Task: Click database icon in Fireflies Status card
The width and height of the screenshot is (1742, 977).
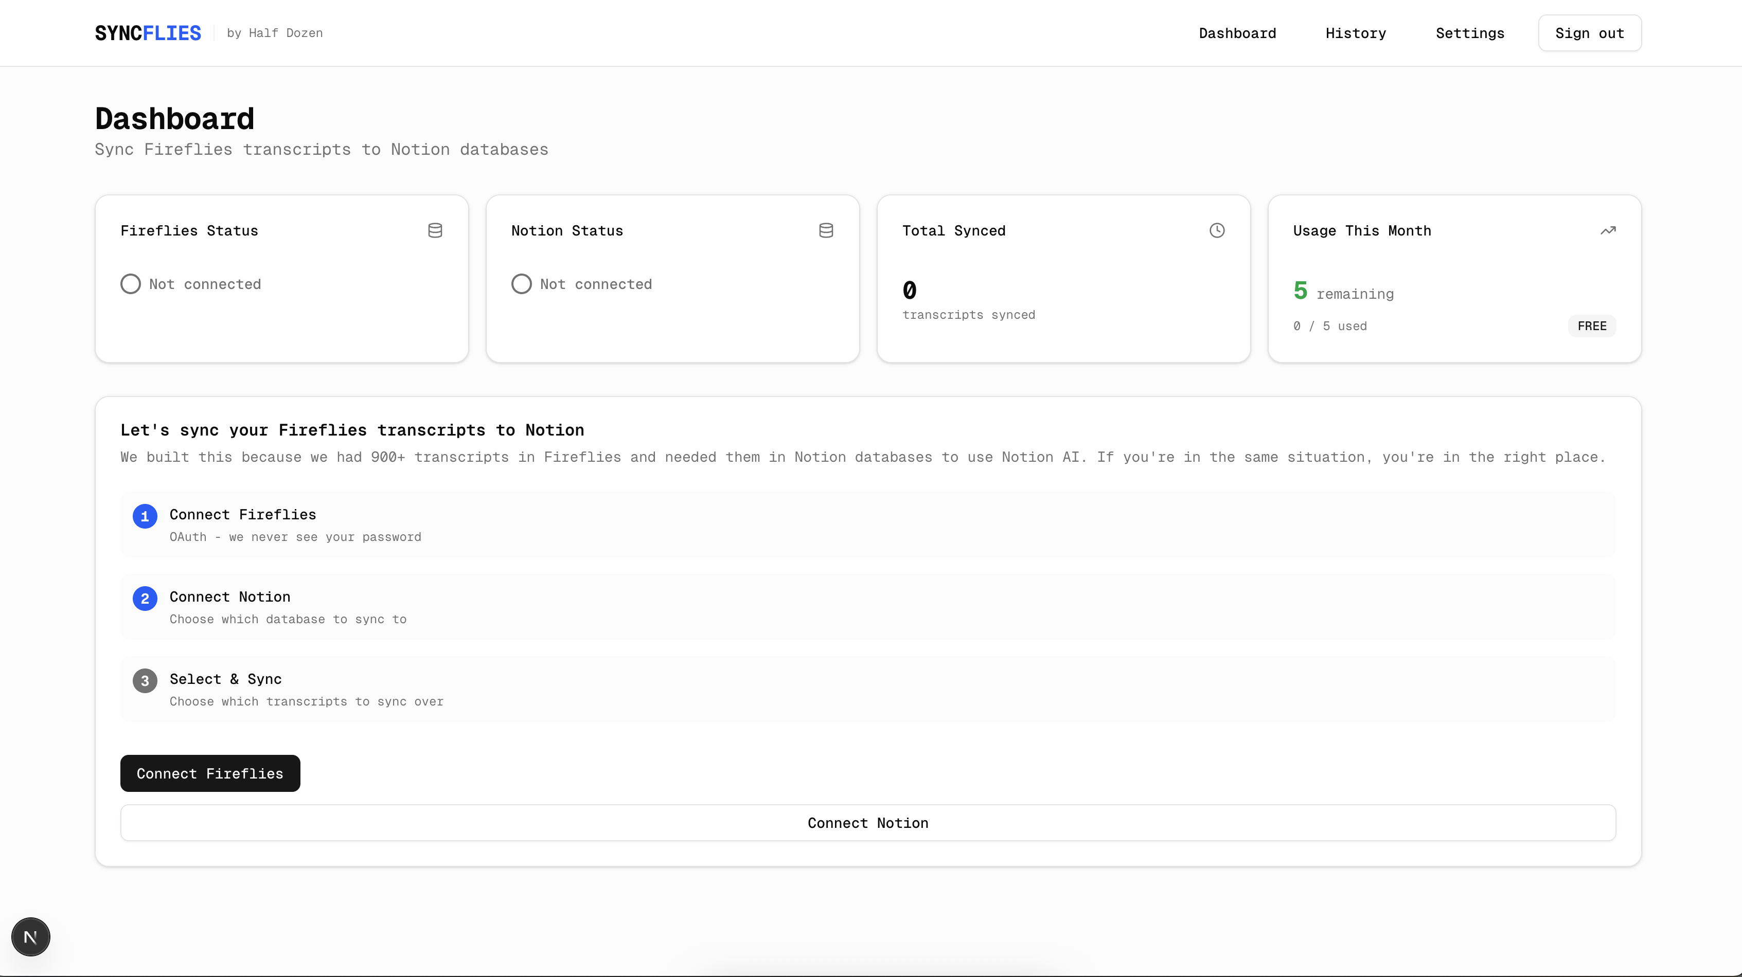Action: point(435,230)
